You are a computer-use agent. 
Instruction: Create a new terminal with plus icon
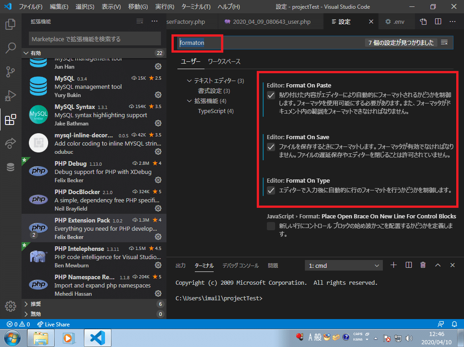point(393,265)
